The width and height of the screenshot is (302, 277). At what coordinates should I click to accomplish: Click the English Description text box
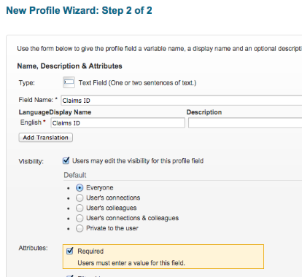tap(245, 123)
